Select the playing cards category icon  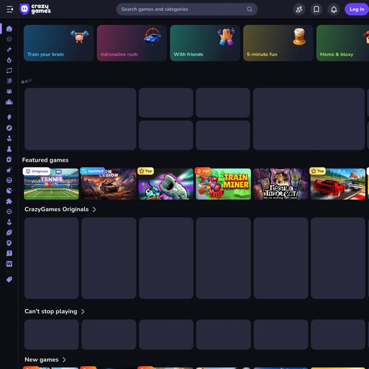point(9,159)
